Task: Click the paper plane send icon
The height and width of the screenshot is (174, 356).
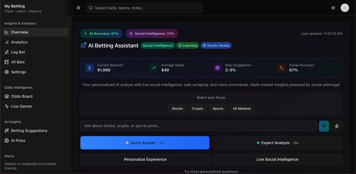Action: [x=324, y=126]
